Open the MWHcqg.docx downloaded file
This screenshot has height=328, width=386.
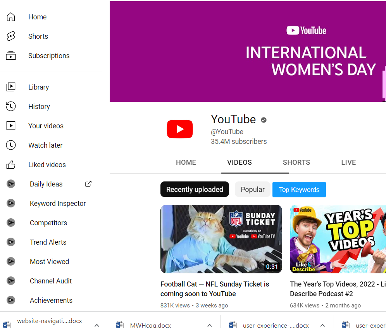tap(150, 325)
